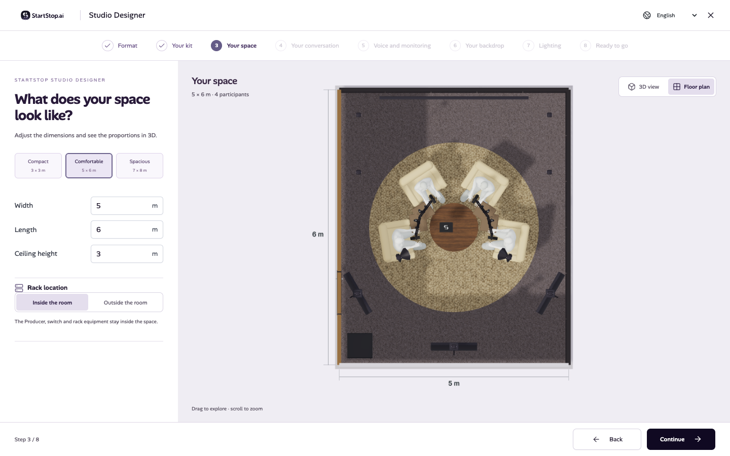Image resolution: width=730 pixels, height=456 pixels.
Task: Switch to Floor plan view
Action: [691, 87]
